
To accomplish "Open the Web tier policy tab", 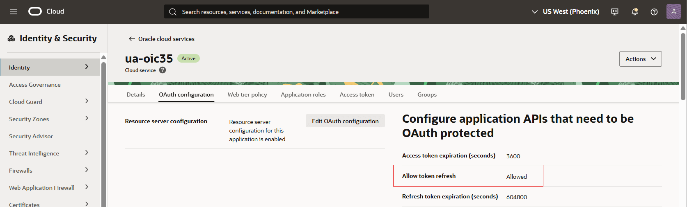I will 247,94.
